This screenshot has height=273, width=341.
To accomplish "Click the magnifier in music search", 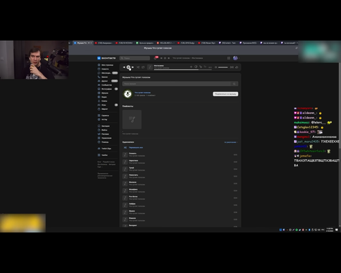I will 235,84.
